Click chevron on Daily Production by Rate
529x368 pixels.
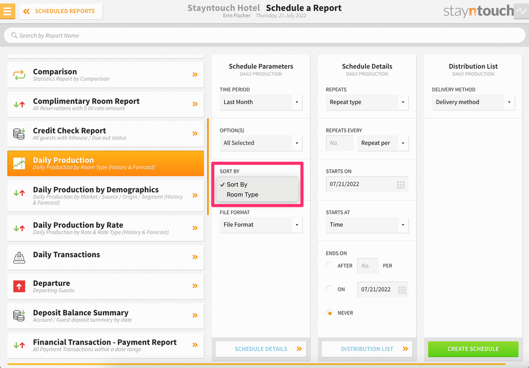tap(195, 228)
